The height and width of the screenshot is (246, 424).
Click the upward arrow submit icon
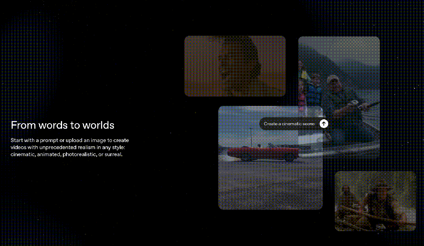[323, 124]
